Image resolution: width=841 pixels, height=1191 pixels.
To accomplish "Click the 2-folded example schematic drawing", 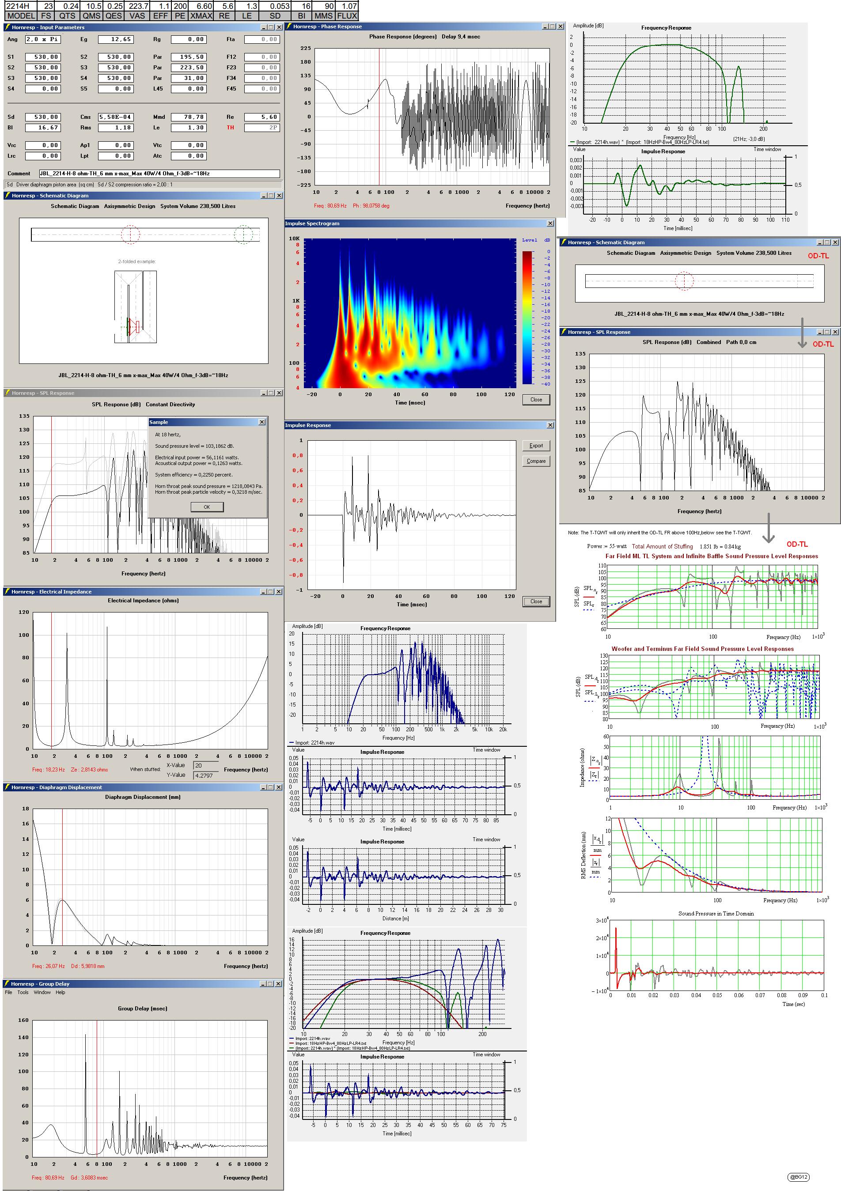I will click(x=136, y=306).
